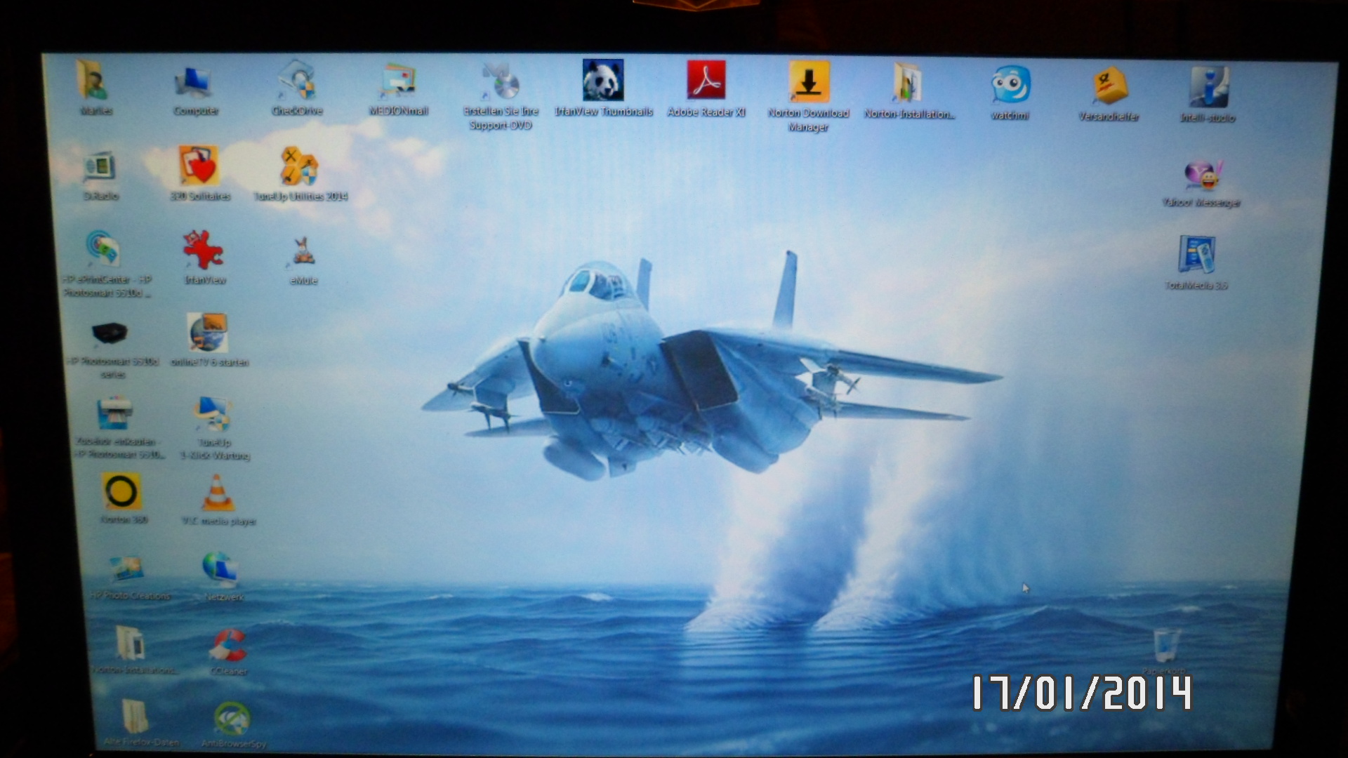Launch VLC media player
Image resolution: width=1348 pixels, height=758 pixels.
218,500
